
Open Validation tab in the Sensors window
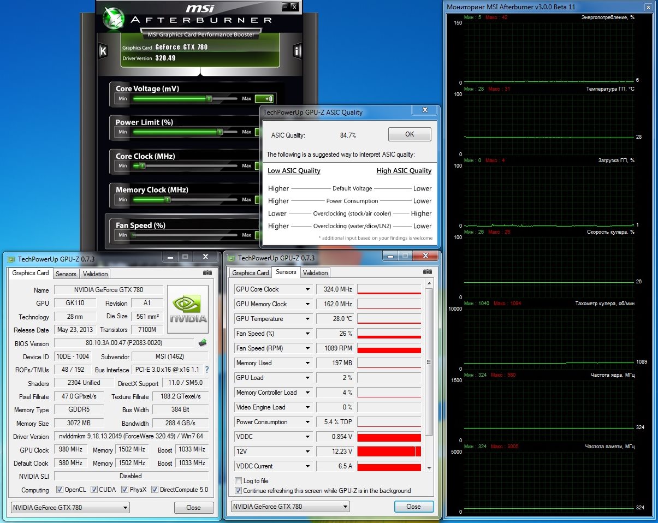[315, 272]
